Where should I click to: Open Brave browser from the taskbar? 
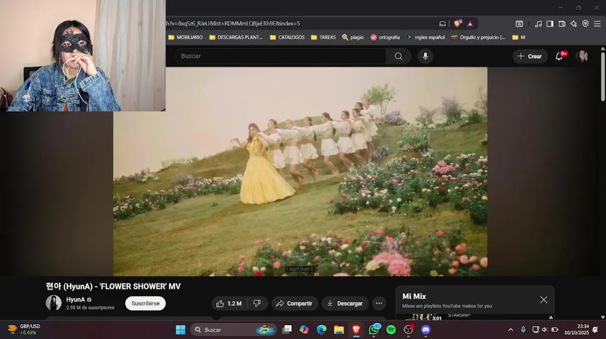click(356, 330)
